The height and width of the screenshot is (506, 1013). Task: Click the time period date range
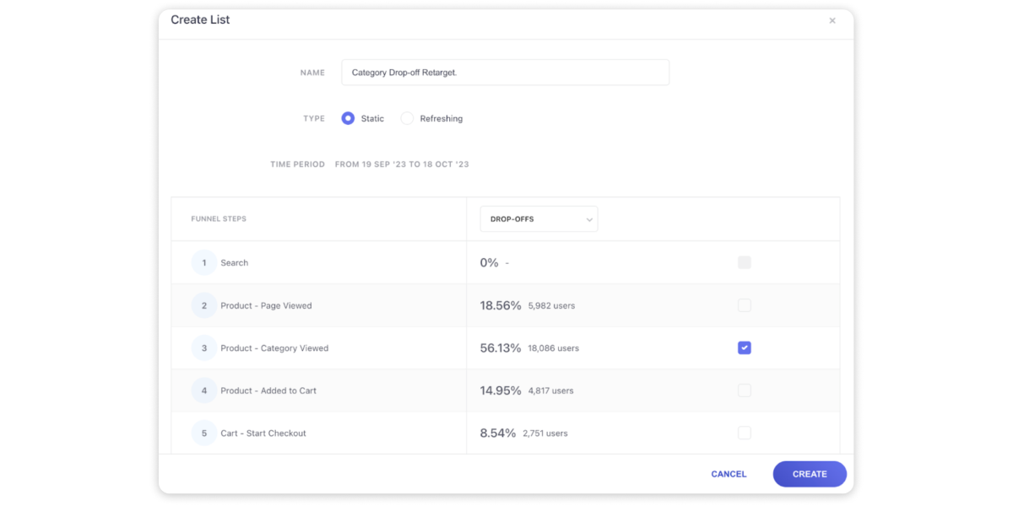pyautogui.click(x=402, y=164)
